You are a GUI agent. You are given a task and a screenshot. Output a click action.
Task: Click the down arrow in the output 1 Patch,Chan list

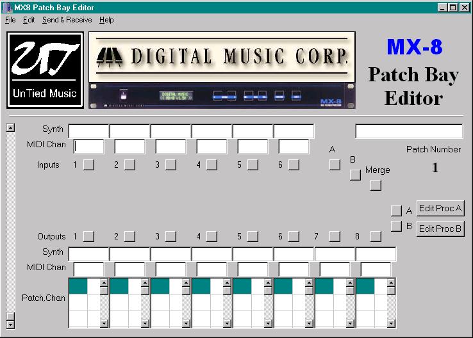coord(104,323)
